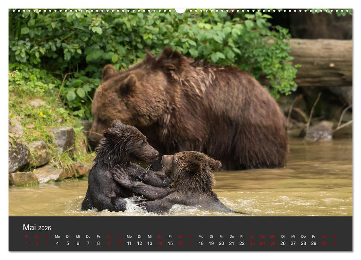Viewport: 361px width, 260px height.
Task: Click the red weekend date 16
Action: pos(181,243)
